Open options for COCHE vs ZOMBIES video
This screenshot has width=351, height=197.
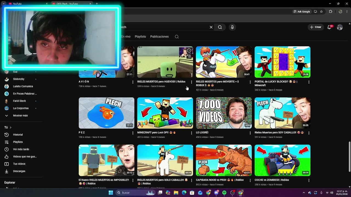[309, 181]
